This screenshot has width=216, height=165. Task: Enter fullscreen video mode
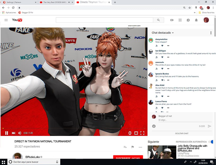[x=142, y=133]
